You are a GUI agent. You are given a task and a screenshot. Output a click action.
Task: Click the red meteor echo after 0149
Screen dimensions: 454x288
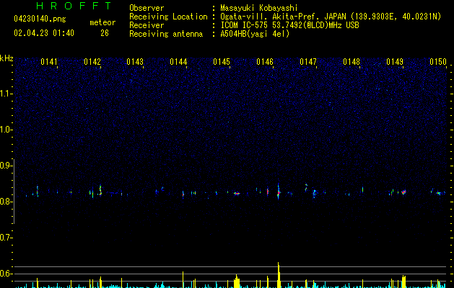click(x=403, y=192)
